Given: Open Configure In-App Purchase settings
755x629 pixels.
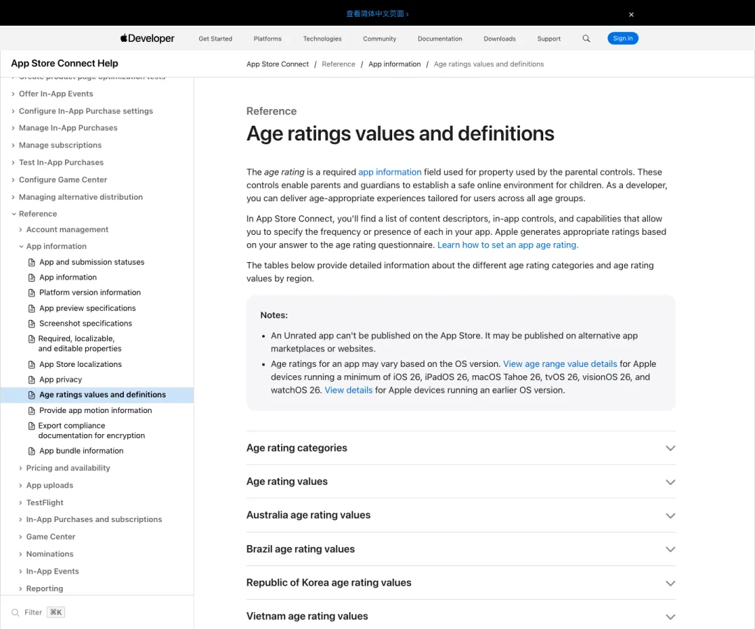Looking at the screenshot, I should [x=86, y=111].
